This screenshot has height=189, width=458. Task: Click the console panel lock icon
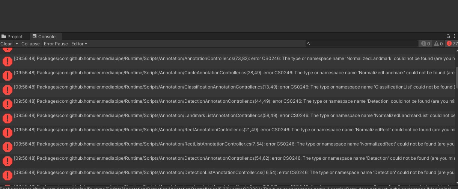point(448,36)
